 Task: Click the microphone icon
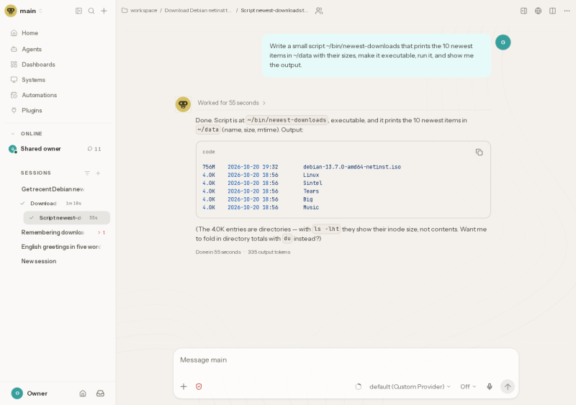490,386
